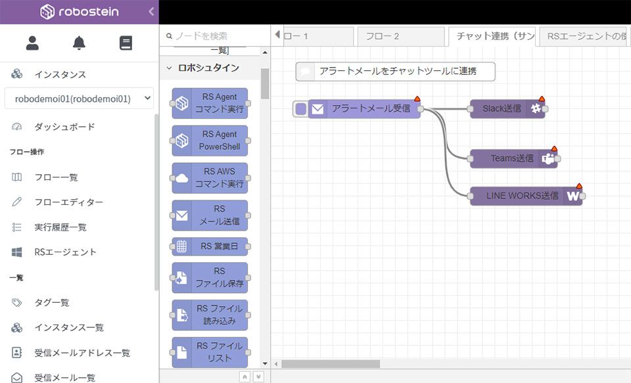This screenshot has height=383, width=631.
Task: Select the RS Agent PowerShell palette node
Action: pyautogui.click(x=210, y=141)
